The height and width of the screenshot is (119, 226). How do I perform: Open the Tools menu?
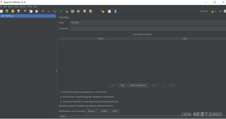29,7
